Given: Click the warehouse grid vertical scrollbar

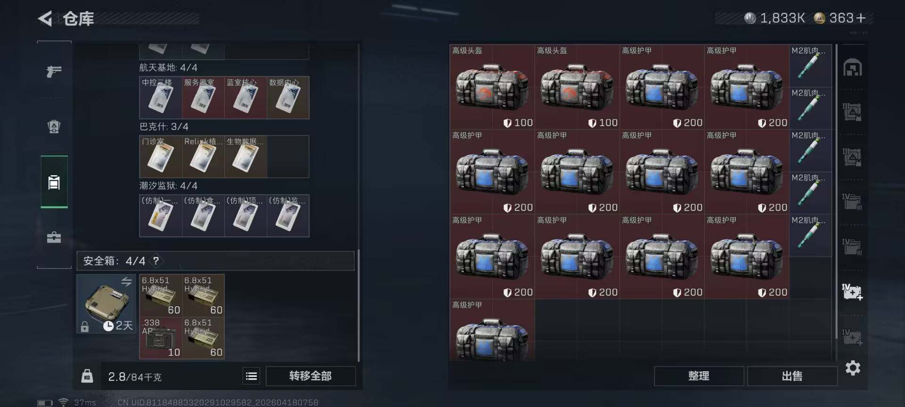Looking at the screenshot, I should point(837,203).
